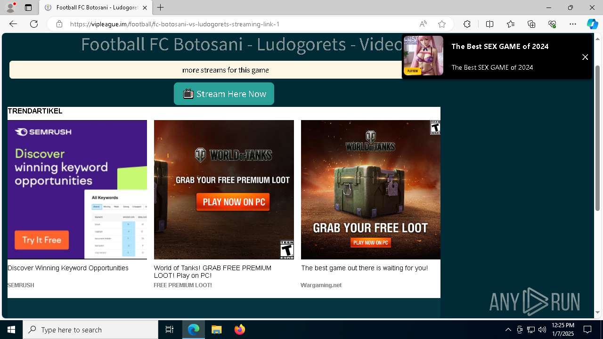Viewport: 603px width, 339px height.
Task: Open World of Tanks premium loot ad
Action: (x=224, y=189)
